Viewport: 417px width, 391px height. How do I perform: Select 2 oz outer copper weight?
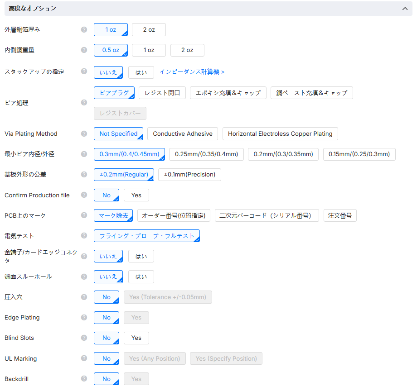tap(149, 30)
